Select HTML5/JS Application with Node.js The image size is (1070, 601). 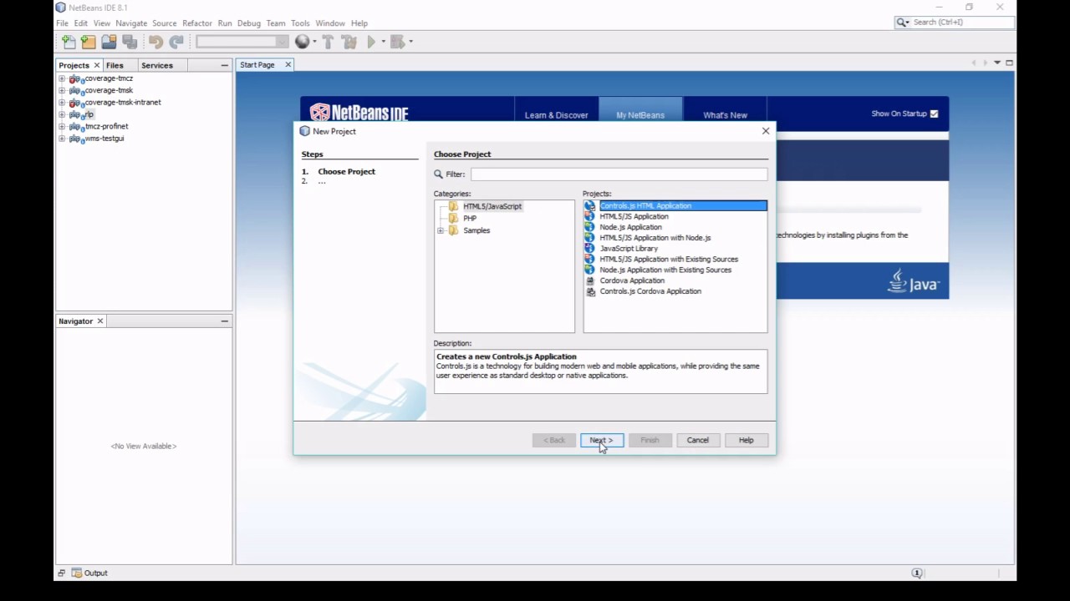point(655,238)
